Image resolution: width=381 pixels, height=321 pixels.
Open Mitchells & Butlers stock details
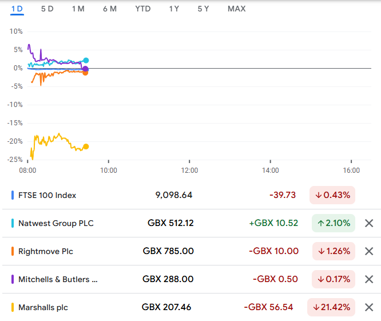tap(190, 279)
